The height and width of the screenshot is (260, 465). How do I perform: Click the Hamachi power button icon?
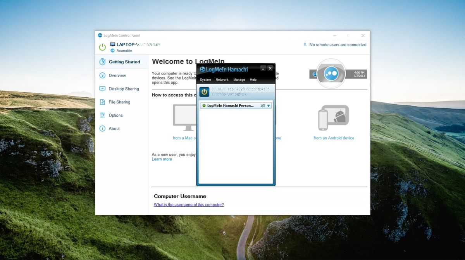(x=204, y=92)
